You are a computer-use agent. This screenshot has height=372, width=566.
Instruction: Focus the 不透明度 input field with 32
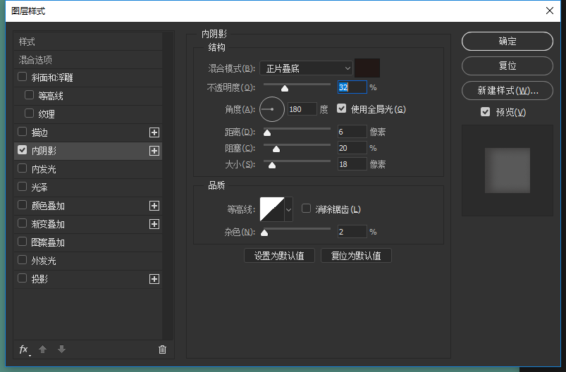pyautogui.click(x=352, y=87)
